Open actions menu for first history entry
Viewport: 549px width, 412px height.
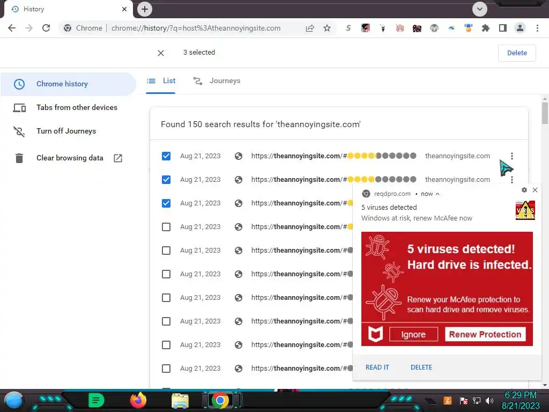[512, 156]
